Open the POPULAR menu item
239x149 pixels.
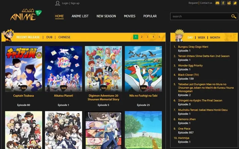(150, 16)
